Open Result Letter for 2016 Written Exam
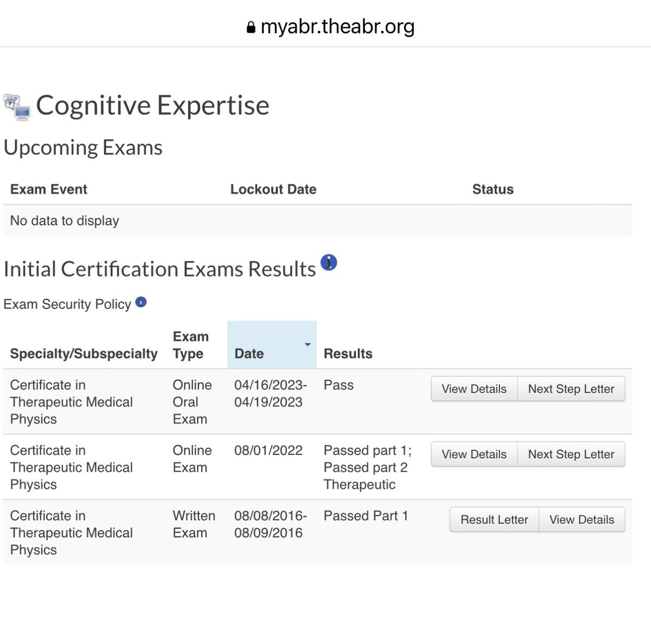The width and height of the screenshot is (651, 627). [494, 520]
